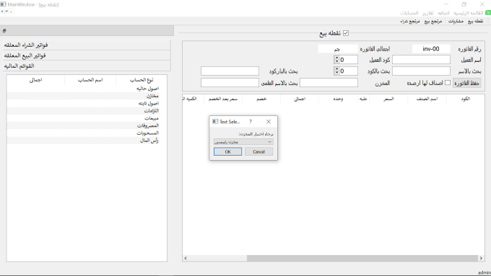Click the السعر column header
This screenshot has height=276, width=491.
(x=388, y=99)
